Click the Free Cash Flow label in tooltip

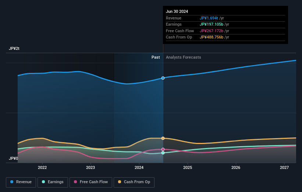[180, 31]
